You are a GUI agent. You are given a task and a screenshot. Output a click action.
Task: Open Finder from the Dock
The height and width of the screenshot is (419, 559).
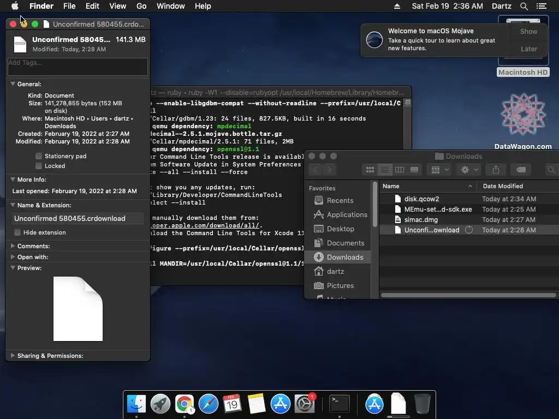tap(136, 404)
